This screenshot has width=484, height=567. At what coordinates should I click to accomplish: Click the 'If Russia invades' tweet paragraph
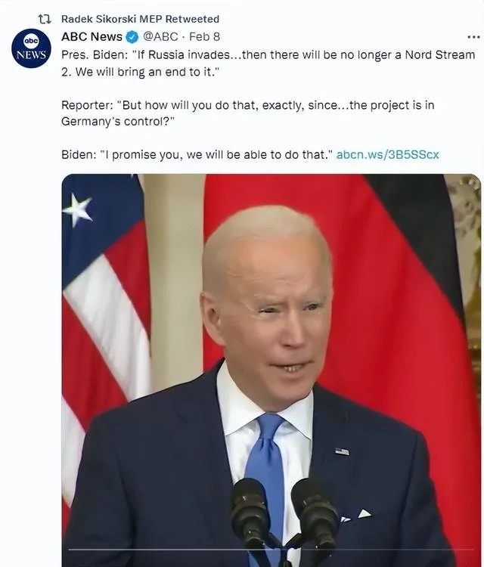[x=268, y=64]
